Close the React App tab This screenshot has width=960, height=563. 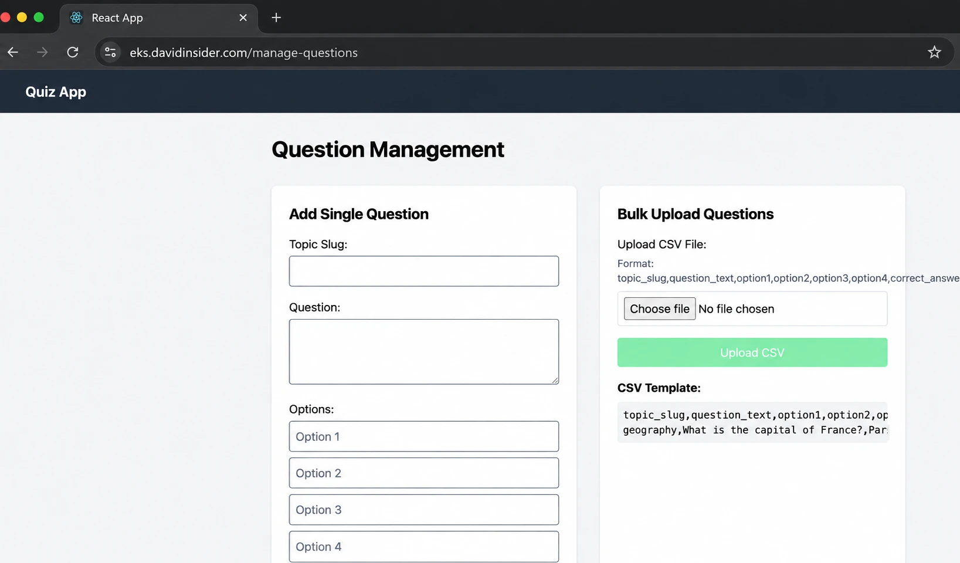click(243, 18)
